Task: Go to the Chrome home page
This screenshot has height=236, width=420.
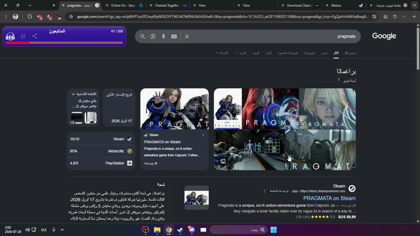Action: click(x=386, y=16)
